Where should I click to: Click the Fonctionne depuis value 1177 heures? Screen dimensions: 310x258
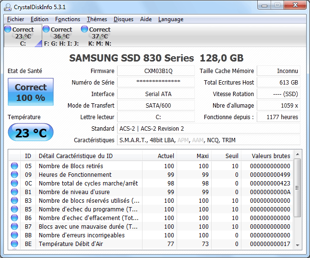pyautogui.click(x=278, y=117)
